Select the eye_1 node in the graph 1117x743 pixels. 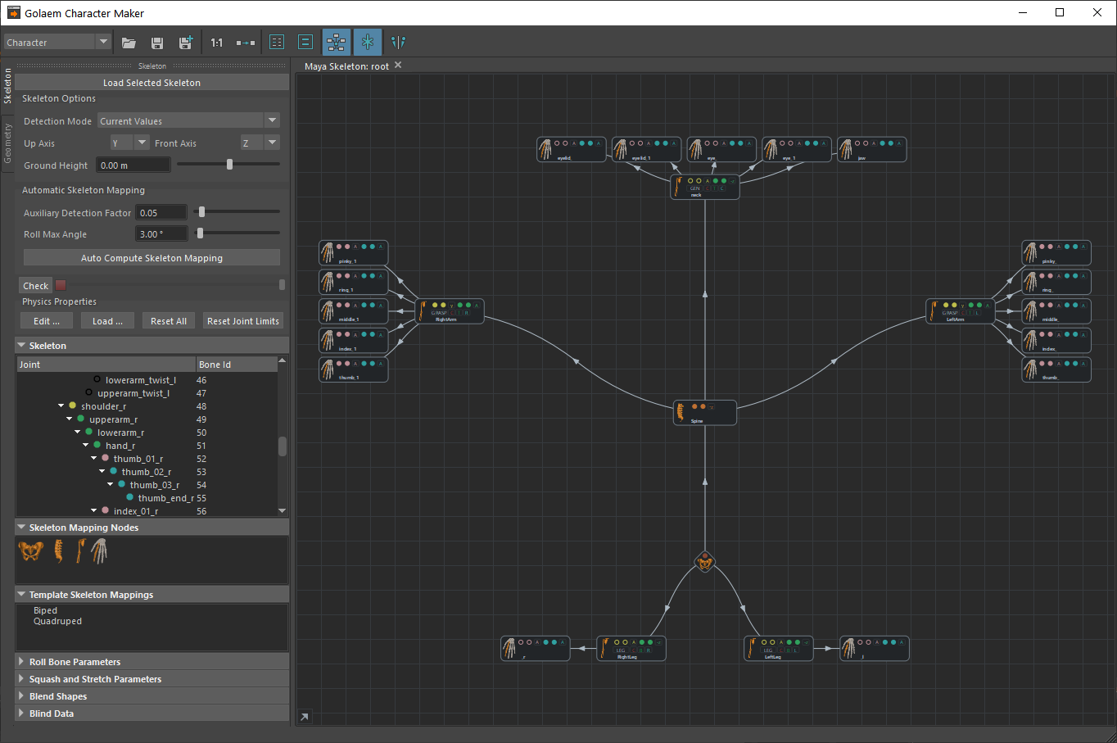click(797, 149)
